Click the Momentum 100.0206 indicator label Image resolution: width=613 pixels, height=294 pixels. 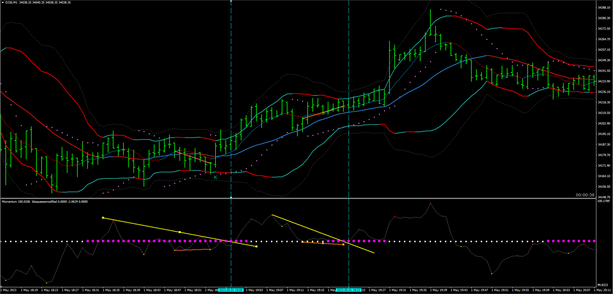16,202
